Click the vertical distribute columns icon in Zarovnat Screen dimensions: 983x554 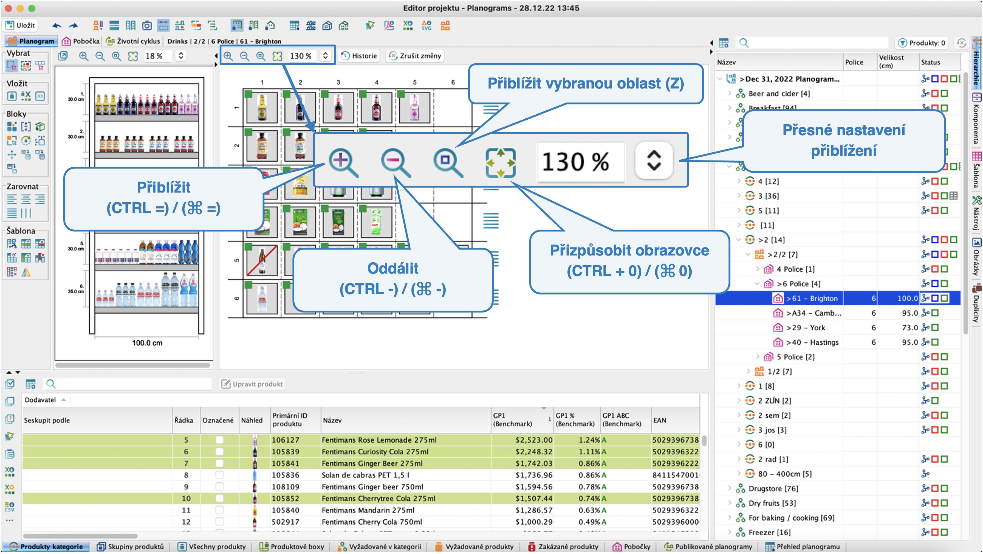coord(26,213)
